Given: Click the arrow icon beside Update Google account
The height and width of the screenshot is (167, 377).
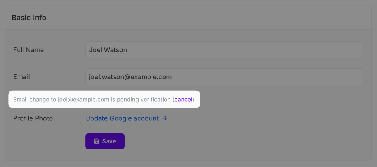Looking at the screenshot, I should click(x=164, y=118).
